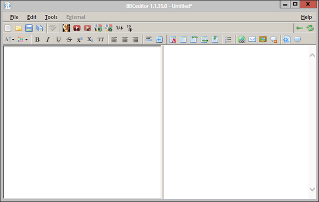Image resolution: width=319 pixels, height=202 pixels.
Task: Click the face avatar toolbar icon
Action: click(67, 28)
